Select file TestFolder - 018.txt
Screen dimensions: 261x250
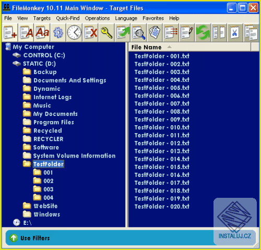[x=162, y=191]
